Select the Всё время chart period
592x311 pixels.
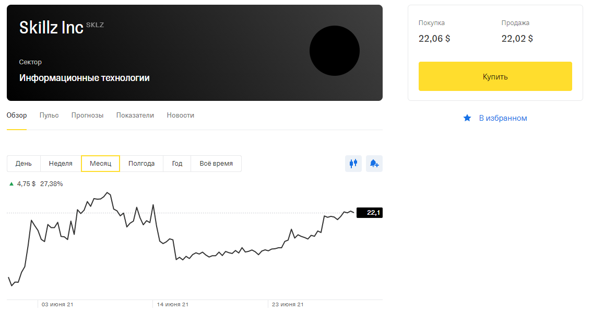tap(216, 164)
